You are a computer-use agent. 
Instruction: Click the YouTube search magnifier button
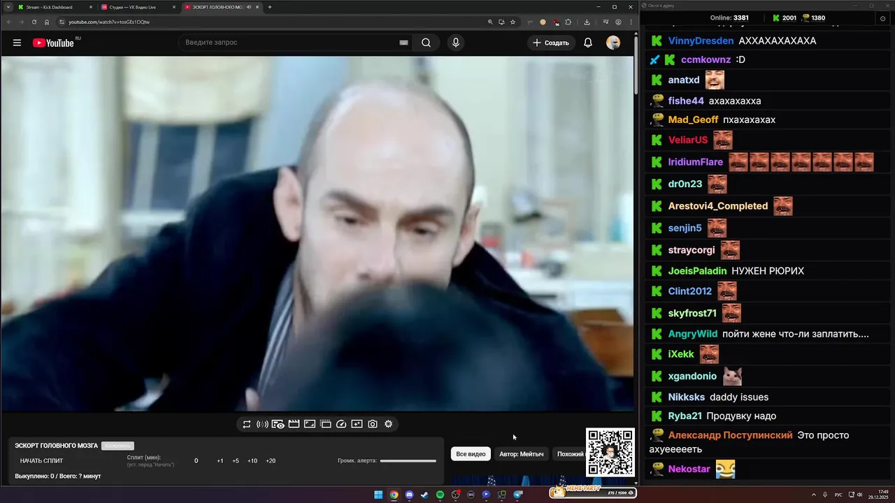(x=426, y=43)
